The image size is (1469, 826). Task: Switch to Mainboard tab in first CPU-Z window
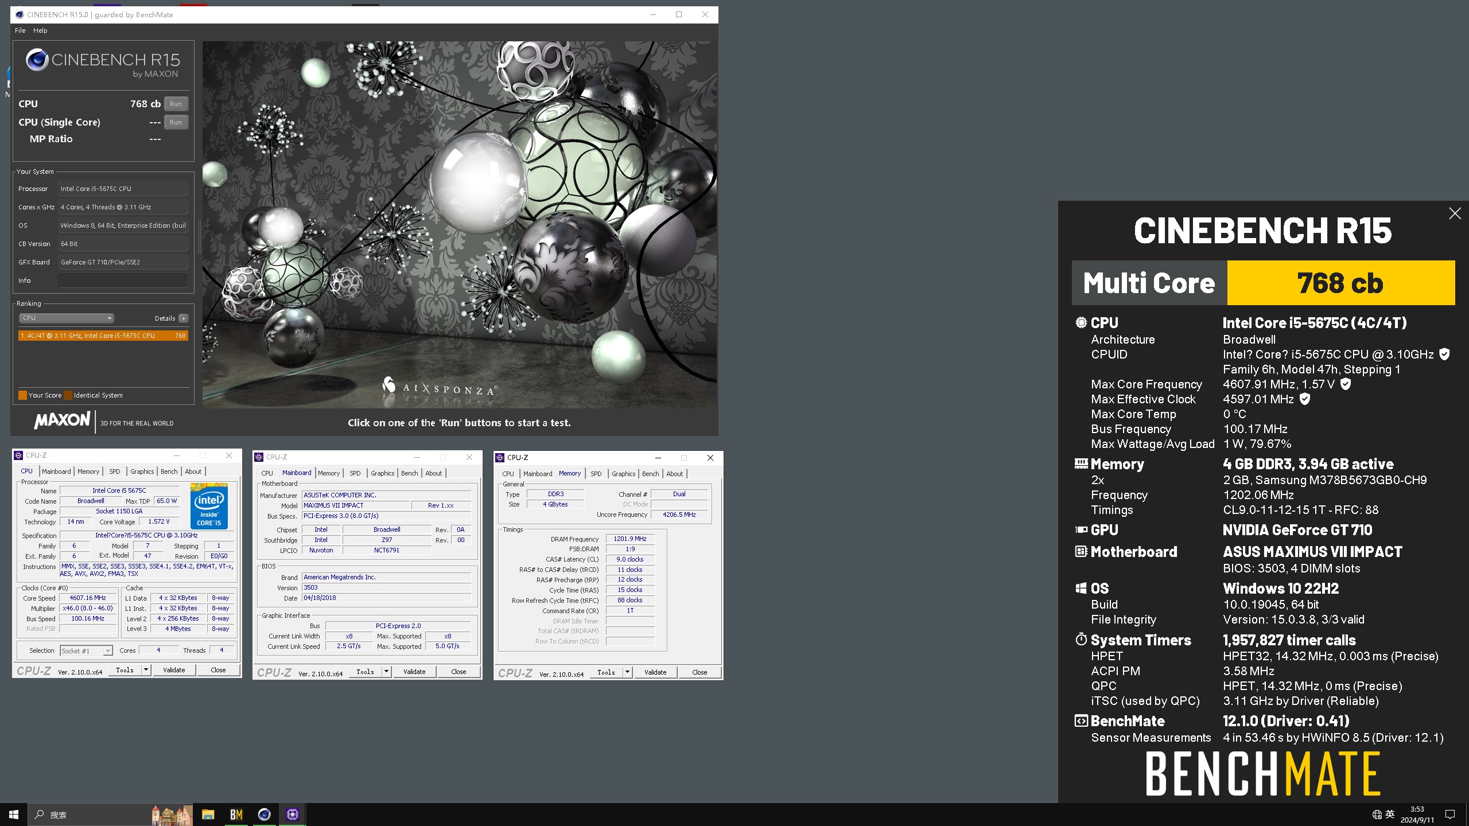pyautogui.click(x=56, y=472)
